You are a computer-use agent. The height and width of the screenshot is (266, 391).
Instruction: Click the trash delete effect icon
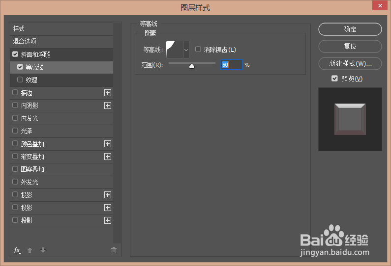tap(114, 250)
